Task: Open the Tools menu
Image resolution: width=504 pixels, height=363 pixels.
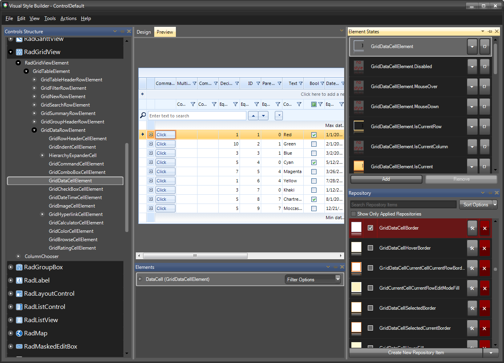Action: coord(50,18)
